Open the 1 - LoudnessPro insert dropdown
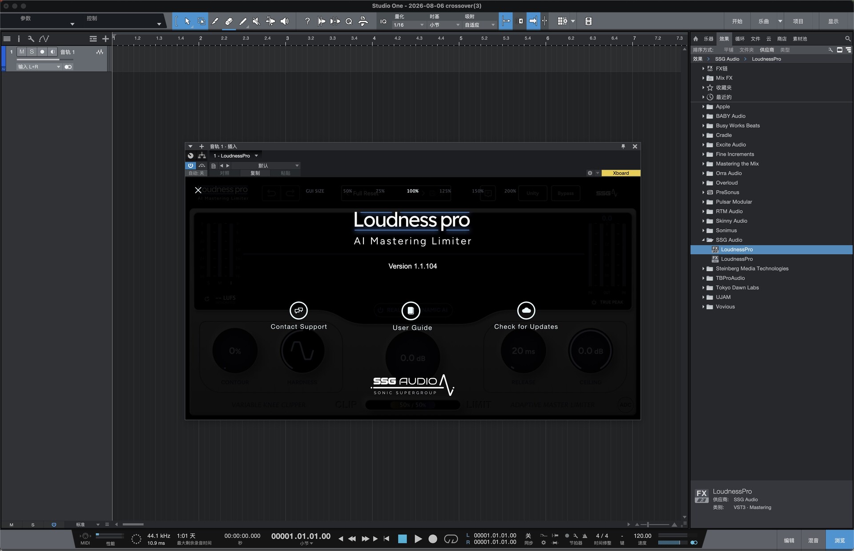Screen dimensions: 854x551 pyautogui.click(x=235, y=156)
